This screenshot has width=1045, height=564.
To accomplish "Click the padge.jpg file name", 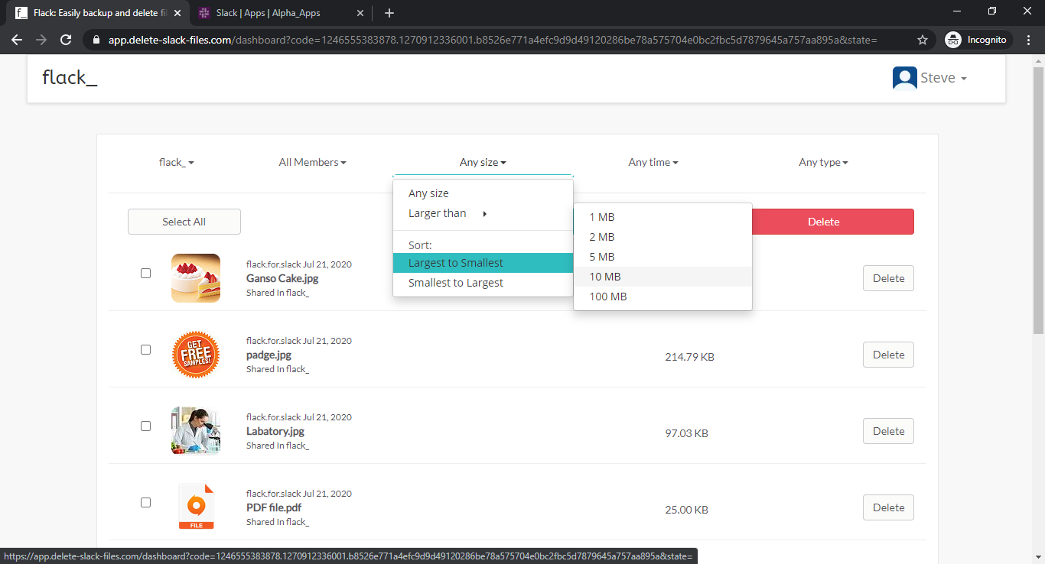I will pos(269,355).
